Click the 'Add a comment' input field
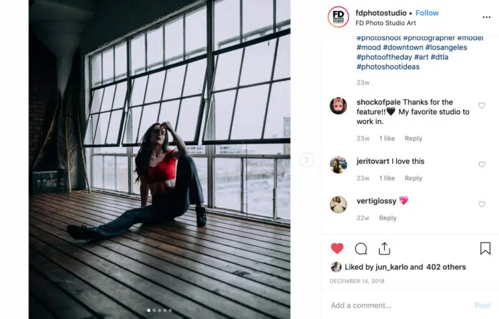 (x=396, y=305)
